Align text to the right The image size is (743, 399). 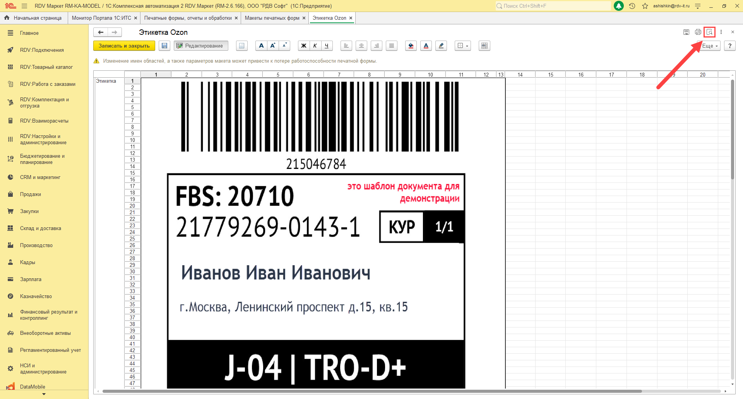pyautogui.click(x=377, y=46)
